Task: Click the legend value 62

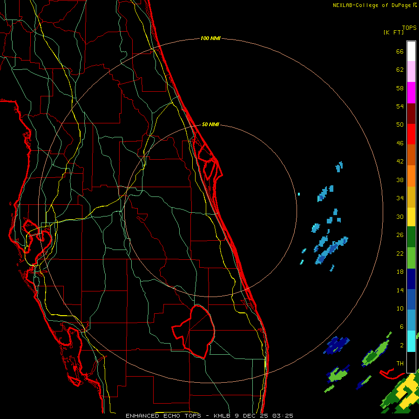Action: (400, 70)
